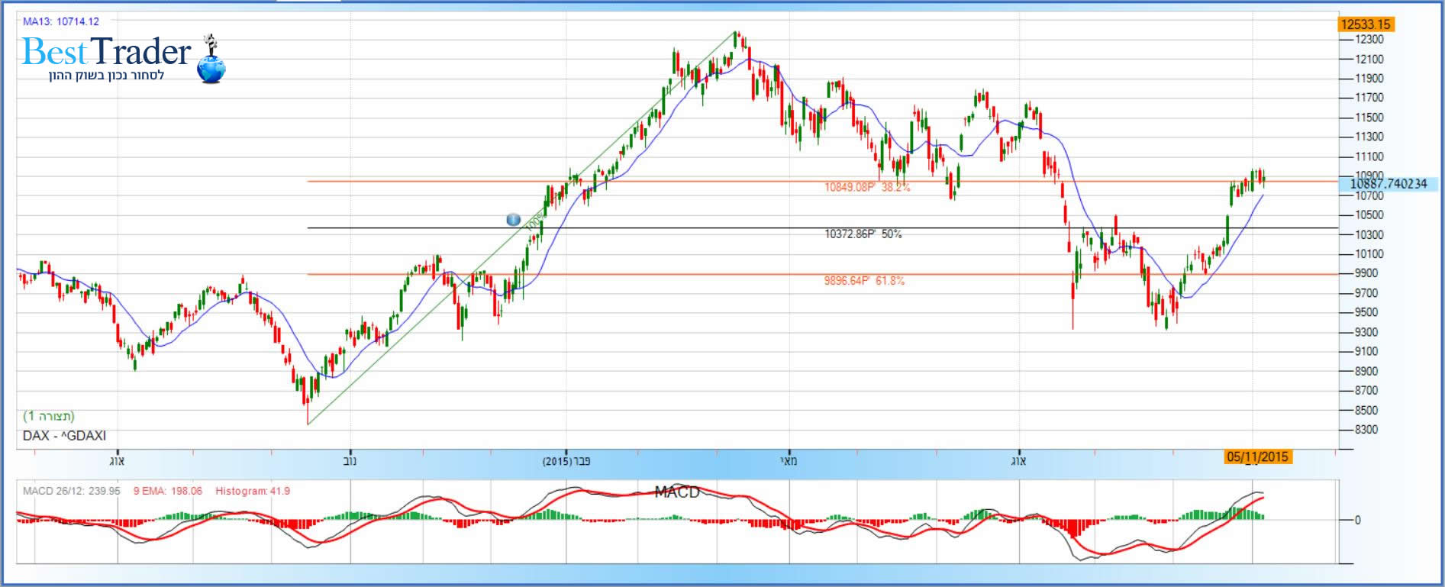
Task: Click the DAX - ^GDAXI symbol label
Action: [64, 436]
